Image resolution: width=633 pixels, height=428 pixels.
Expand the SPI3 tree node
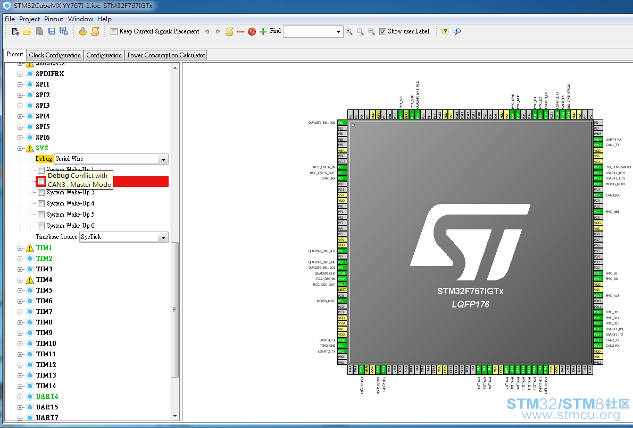(20, 106)
